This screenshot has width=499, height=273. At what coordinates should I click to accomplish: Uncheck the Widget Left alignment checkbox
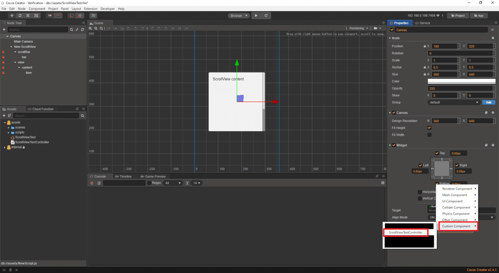[421, 165]
